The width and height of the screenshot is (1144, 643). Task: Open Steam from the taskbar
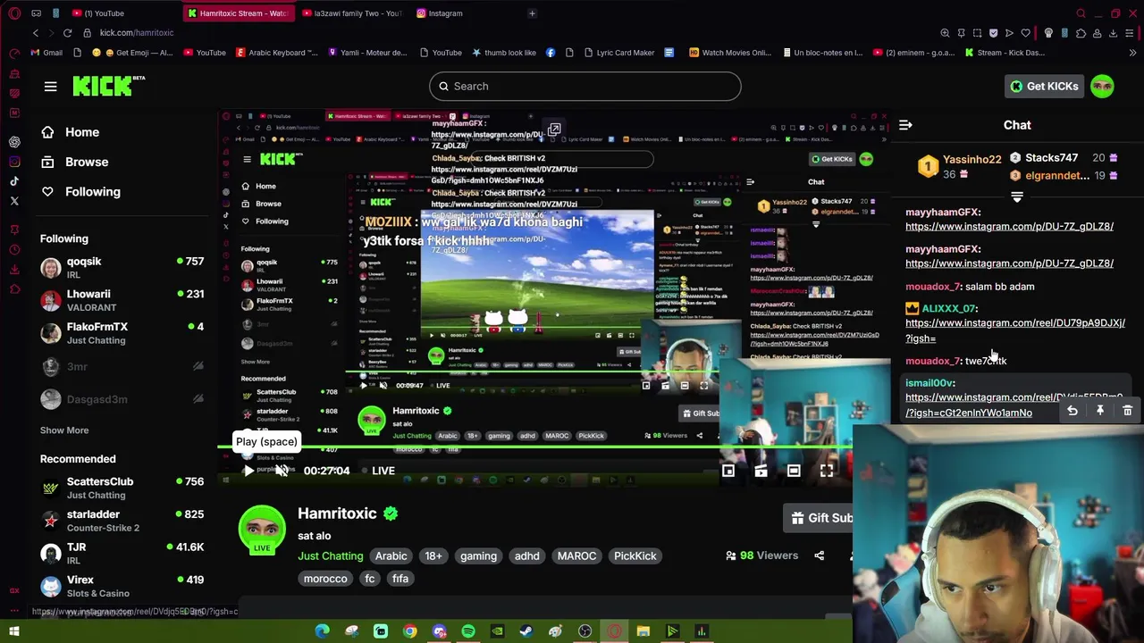pyautogui.click(x=526, y=631)
